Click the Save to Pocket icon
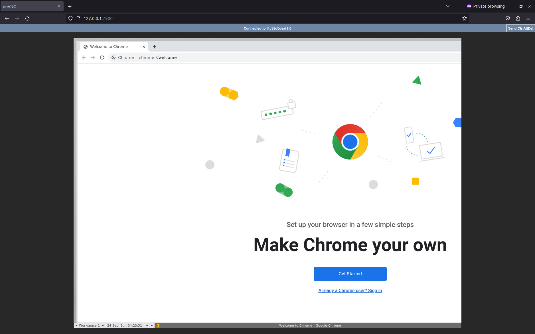535x334 pixels. [508, 19]
